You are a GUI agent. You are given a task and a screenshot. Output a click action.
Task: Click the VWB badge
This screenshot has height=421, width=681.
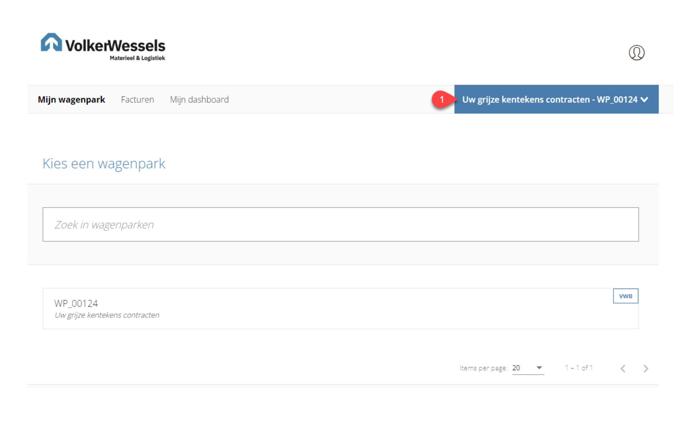pyautogui.click(x=625, y=296)
